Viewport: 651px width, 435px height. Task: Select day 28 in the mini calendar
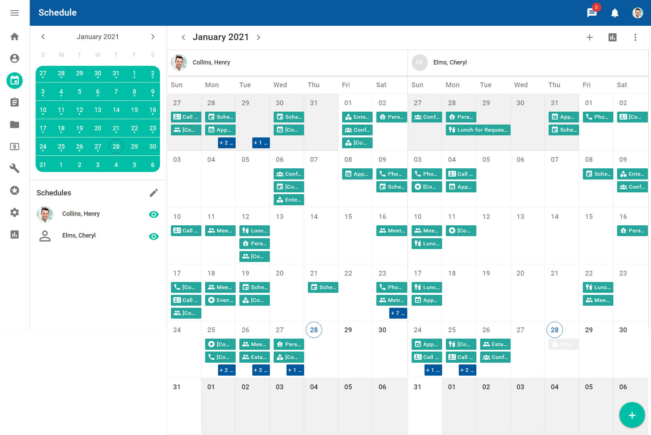click(x=116, y=146)
